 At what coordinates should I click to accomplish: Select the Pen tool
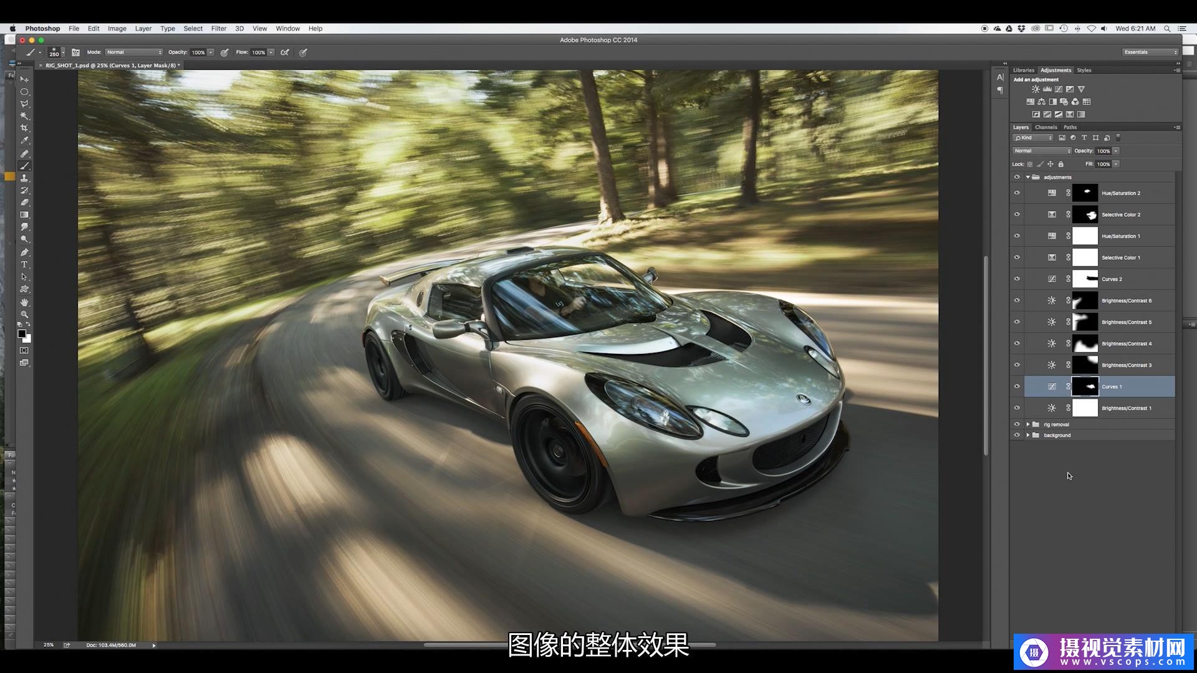(24, 252)
